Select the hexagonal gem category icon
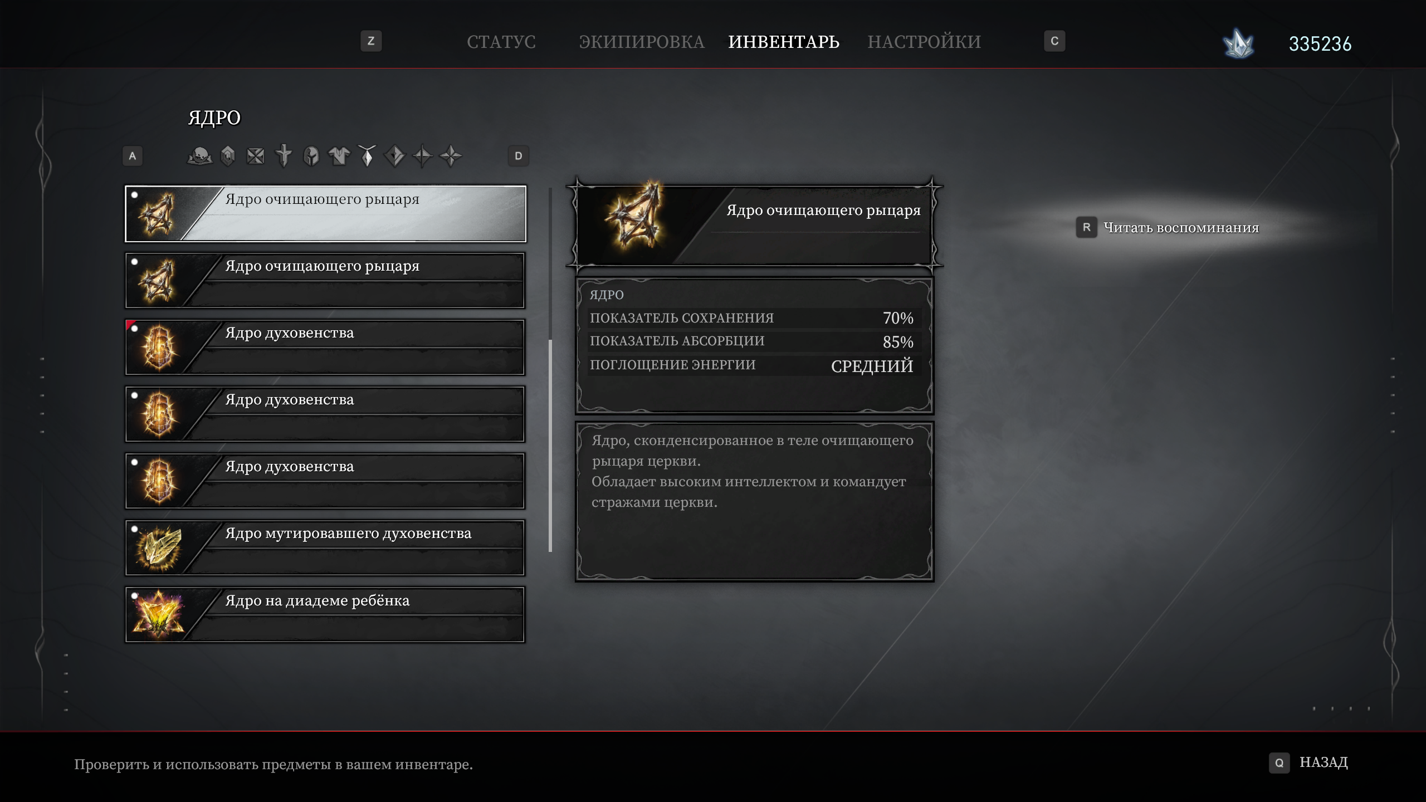 click(x=228, y=156)
